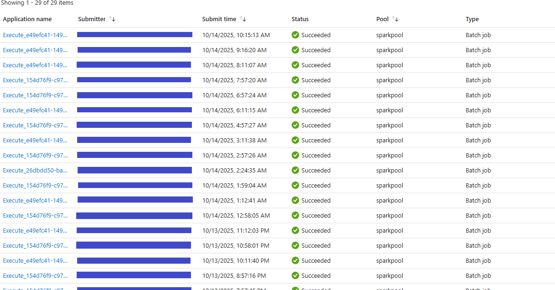
Task: Open application submitted 10/14/2025, 10:15:13 AM
Action: tap(35, 35)
